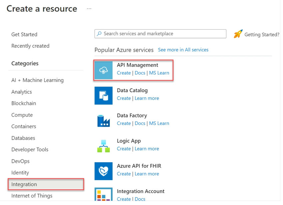Click See more in All services
Image resolution: width=283 pixels, height=205 pixels.
pos(183,50)
